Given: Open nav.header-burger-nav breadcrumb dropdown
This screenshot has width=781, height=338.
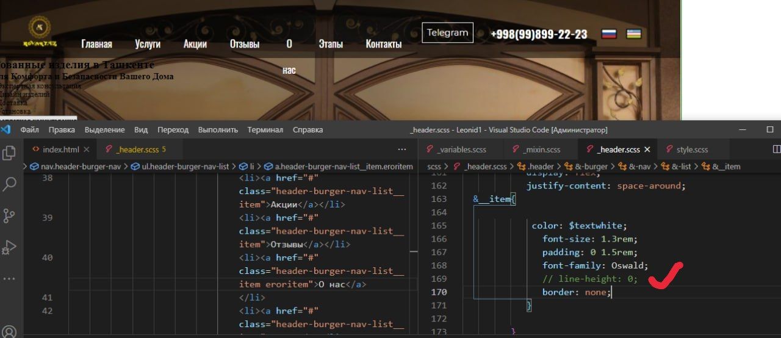Looking at the screenshot, I should pos(77,166).
